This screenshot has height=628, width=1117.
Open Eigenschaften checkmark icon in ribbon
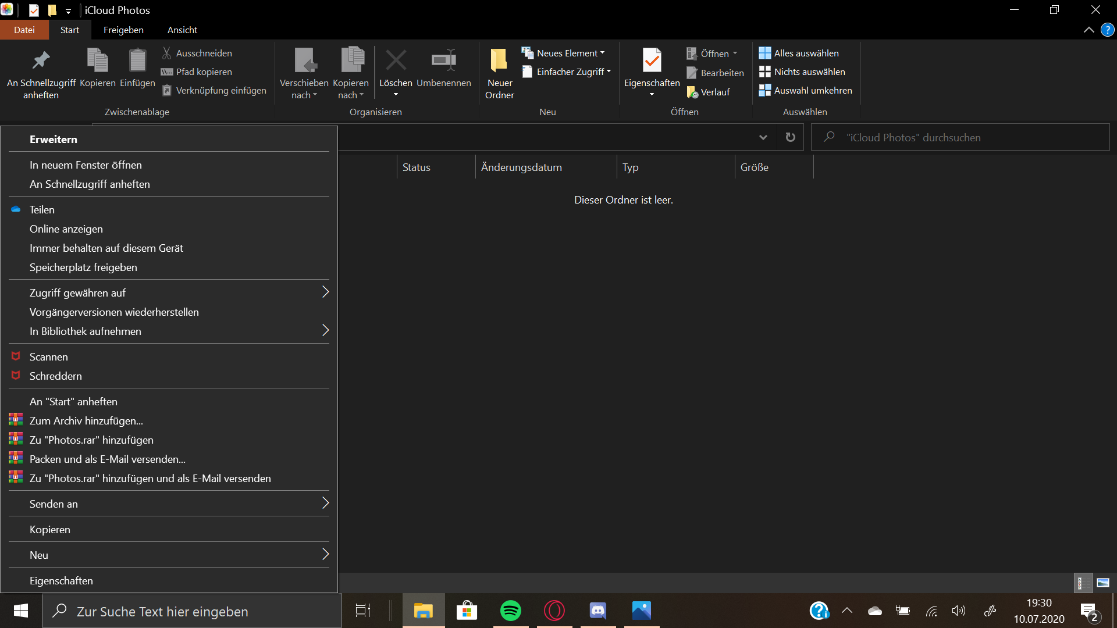pyautogui.click(x=652, y=60)
